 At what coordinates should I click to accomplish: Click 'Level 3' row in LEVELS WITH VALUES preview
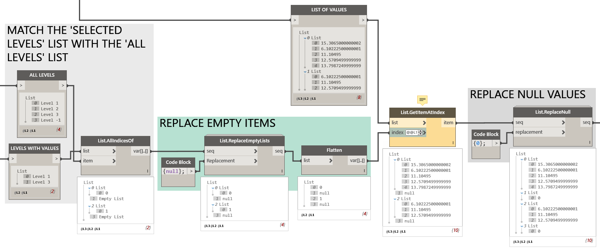[37, 182]
